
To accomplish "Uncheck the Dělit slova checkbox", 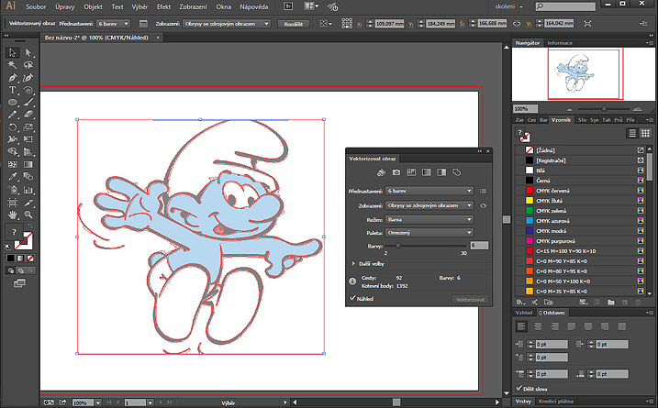I will 519,389.
